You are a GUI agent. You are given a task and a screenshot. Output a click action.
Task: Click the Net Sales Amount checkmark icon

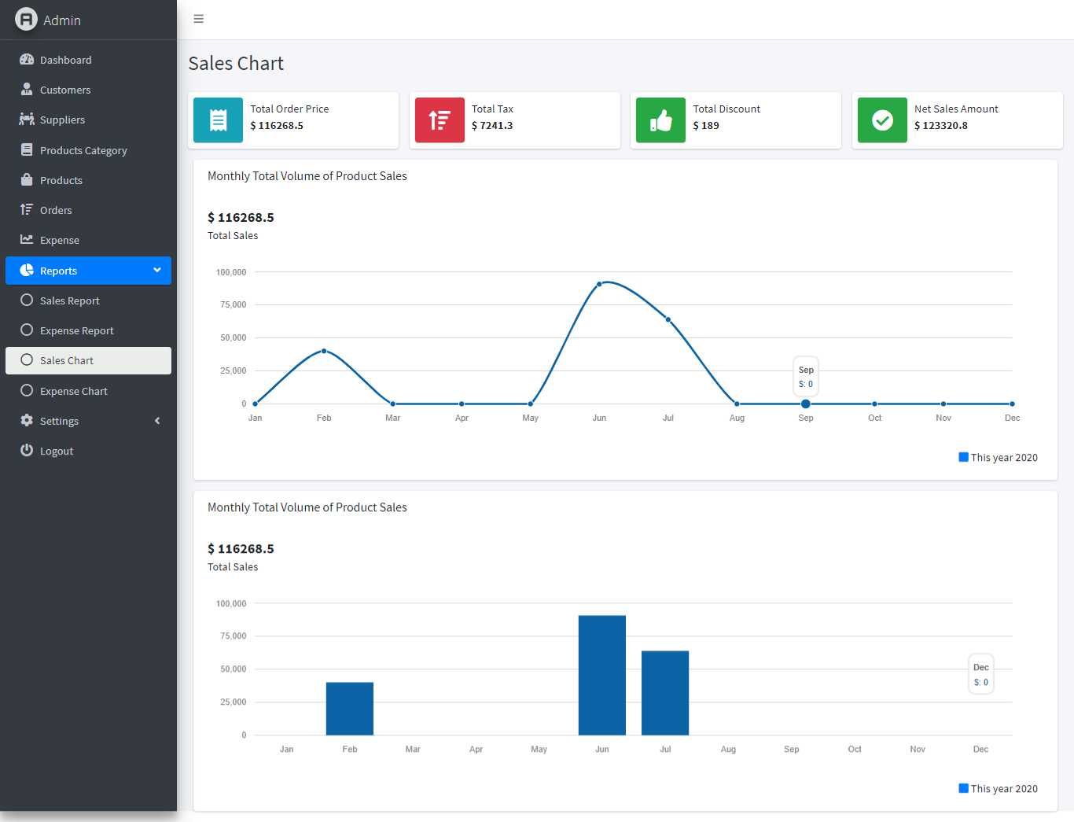point(882,120)
